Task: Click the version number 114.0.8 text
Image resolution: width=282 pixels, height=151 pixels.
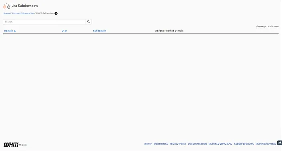Action: coord(23,145)
